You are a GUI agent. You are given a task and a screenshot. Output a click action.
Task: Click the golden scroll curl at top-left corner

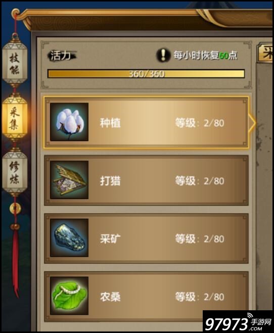pos(16,14)
